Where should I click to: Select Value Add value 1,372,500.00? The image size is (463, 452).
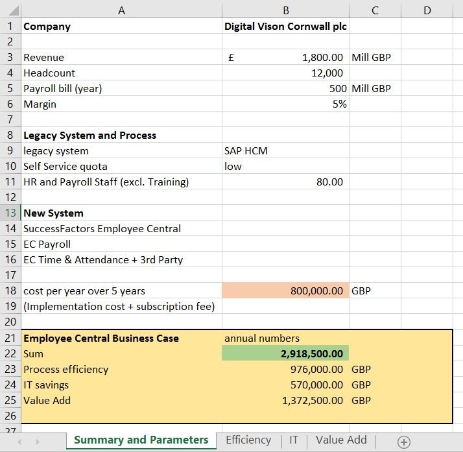point(285,400)
